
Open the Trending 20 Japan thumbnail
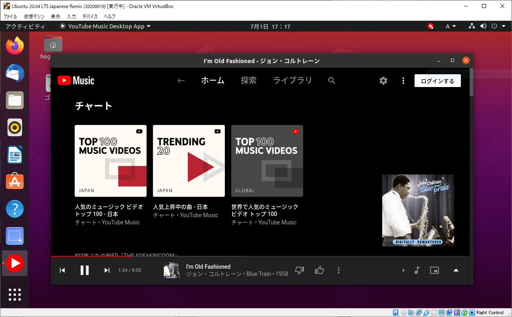[x=189, y=161]
